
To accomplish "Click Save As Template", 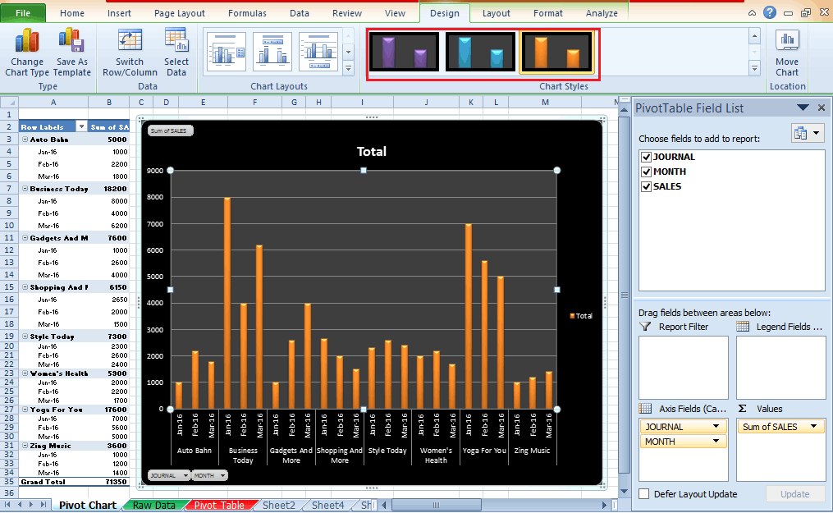I will click(x=71, y=53).
